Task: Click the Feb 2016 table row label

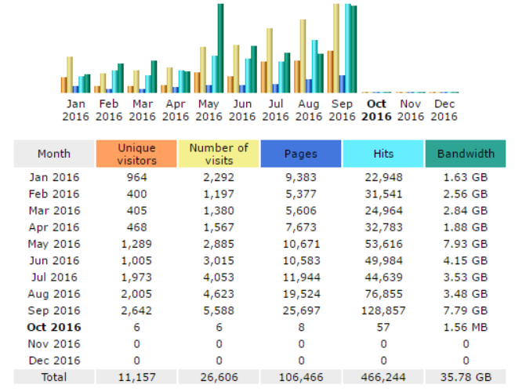Action: [54, 194]
